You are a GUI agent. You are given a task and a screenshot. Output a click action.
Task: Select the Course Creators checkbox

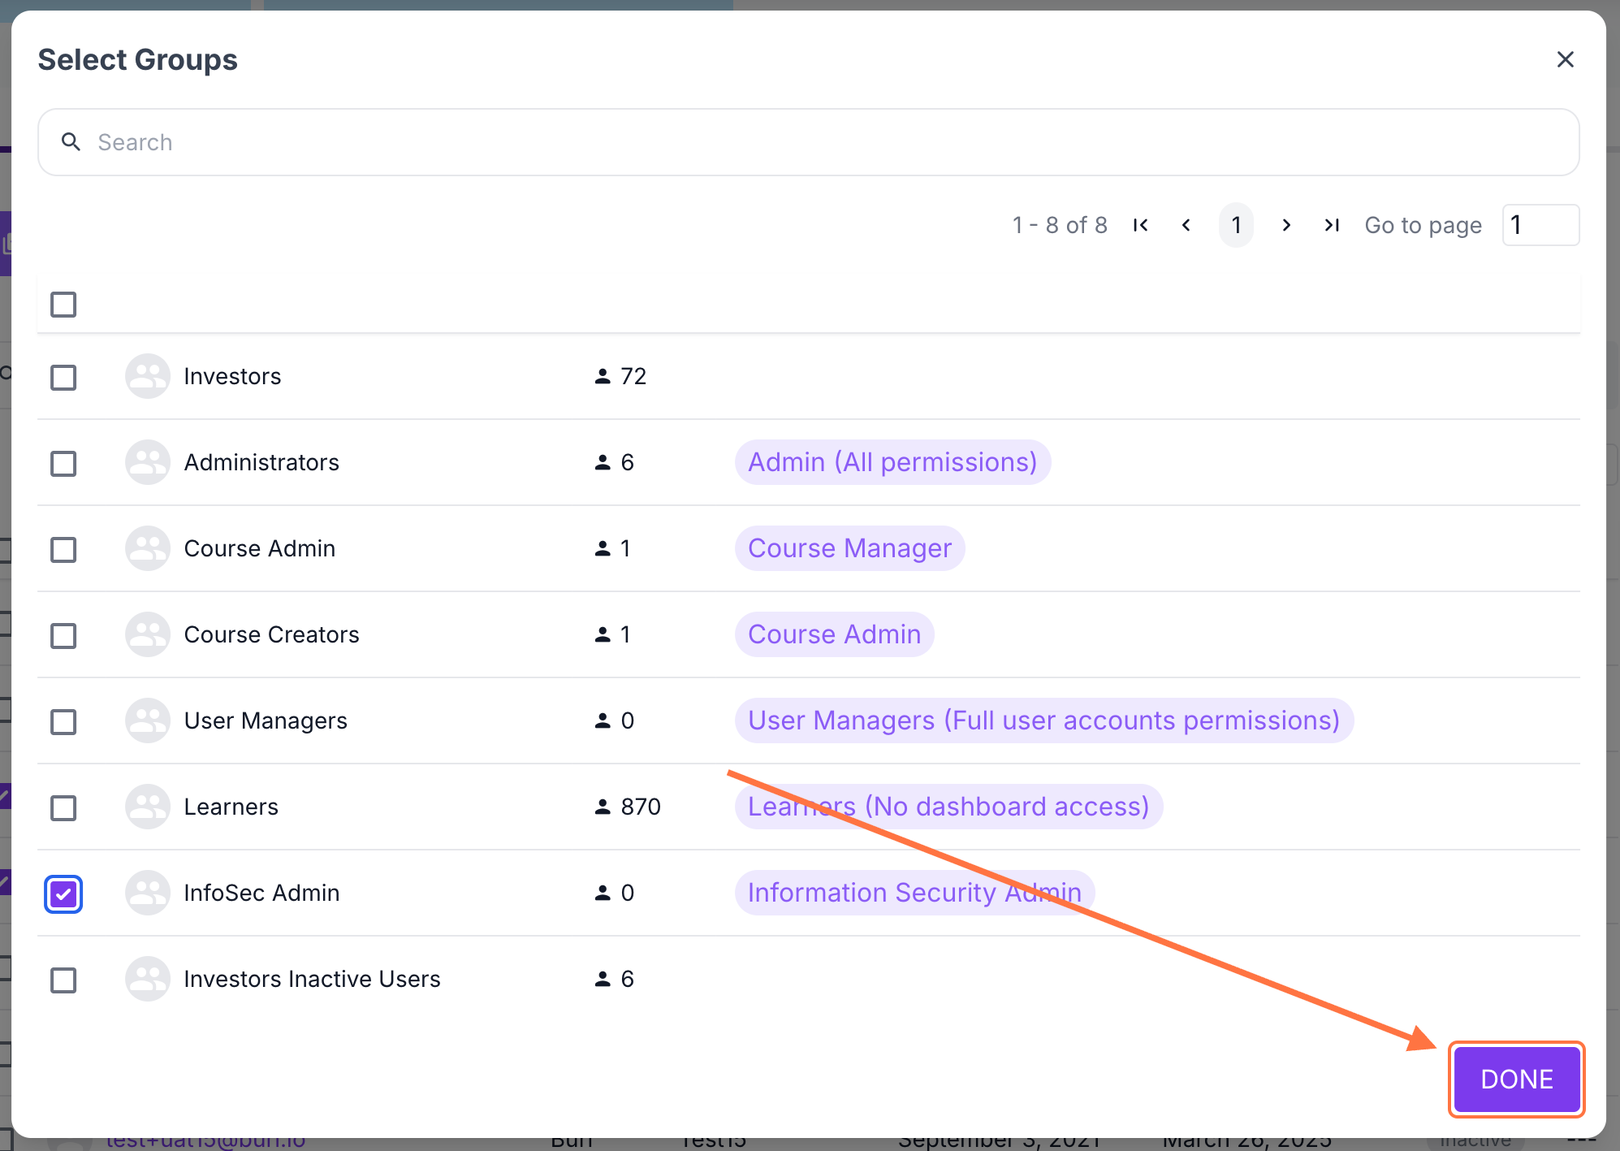pyautogui.click(x=63, y=636)
